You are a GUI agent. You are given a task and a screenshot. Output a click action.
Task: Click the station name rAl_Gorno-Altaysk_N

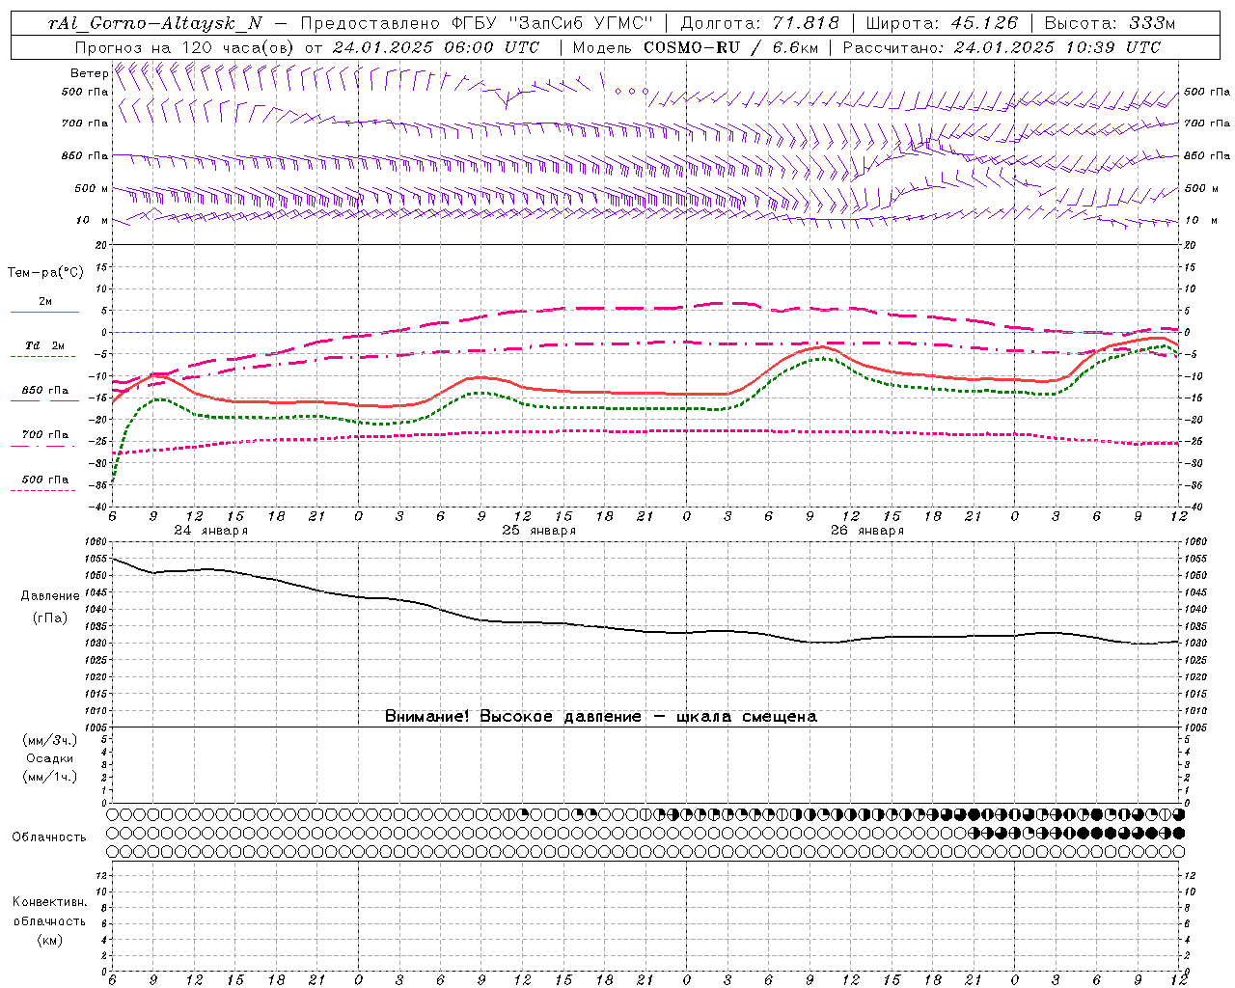[155, 23]
